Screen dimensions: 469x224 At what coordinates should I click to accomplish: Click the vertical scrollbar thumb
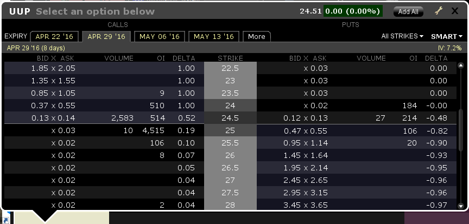pyautogui.click(x=461, y=129)
